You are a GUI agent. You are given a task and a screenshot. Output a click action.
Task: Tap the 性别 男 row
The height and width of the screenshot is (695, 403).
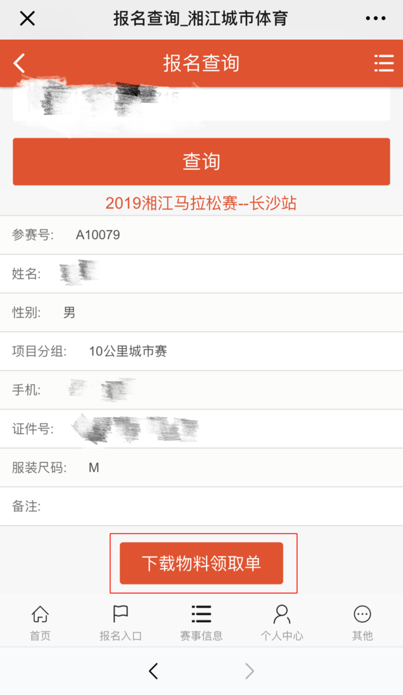201,312
